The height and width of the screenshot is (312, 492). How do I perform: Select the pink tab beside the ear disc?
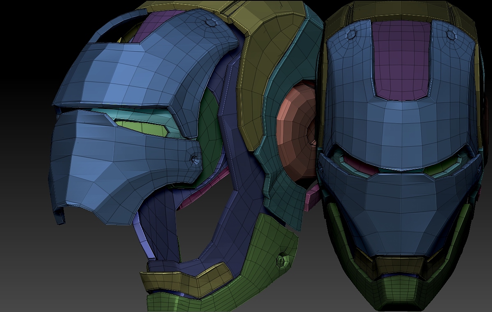pyautogui.click(x=311, y=198)
